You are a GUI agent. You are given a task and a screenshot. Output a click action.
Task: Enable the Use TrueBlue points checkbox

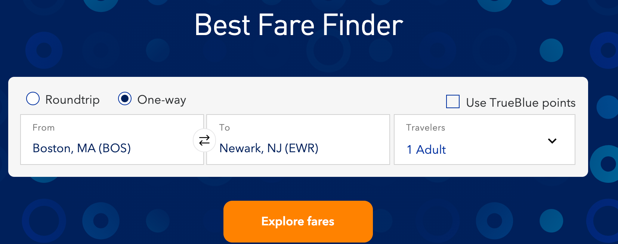point(453,101)
